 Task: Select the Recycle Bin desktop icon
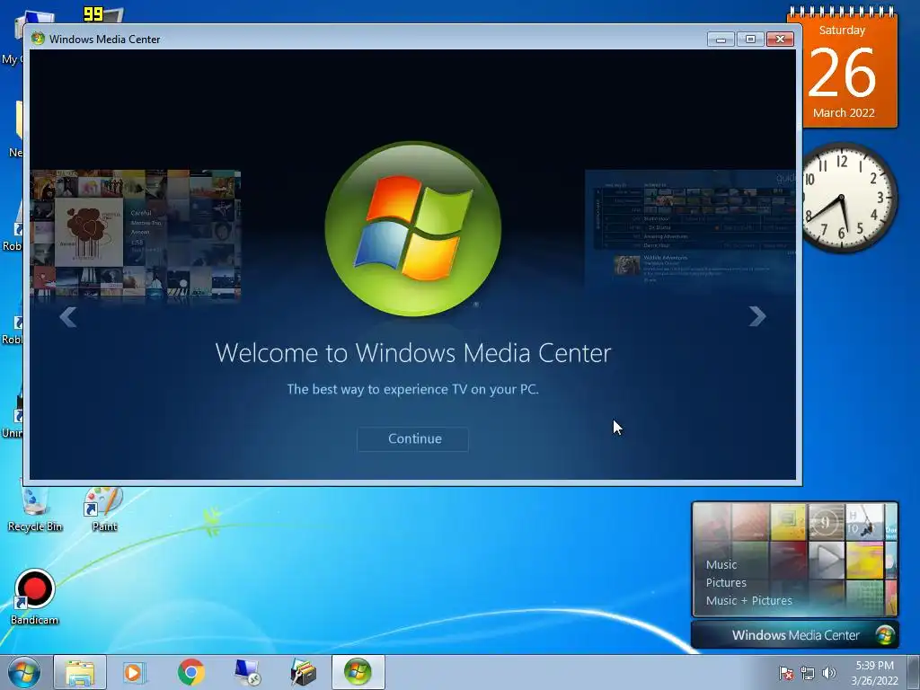click(35, 509)
